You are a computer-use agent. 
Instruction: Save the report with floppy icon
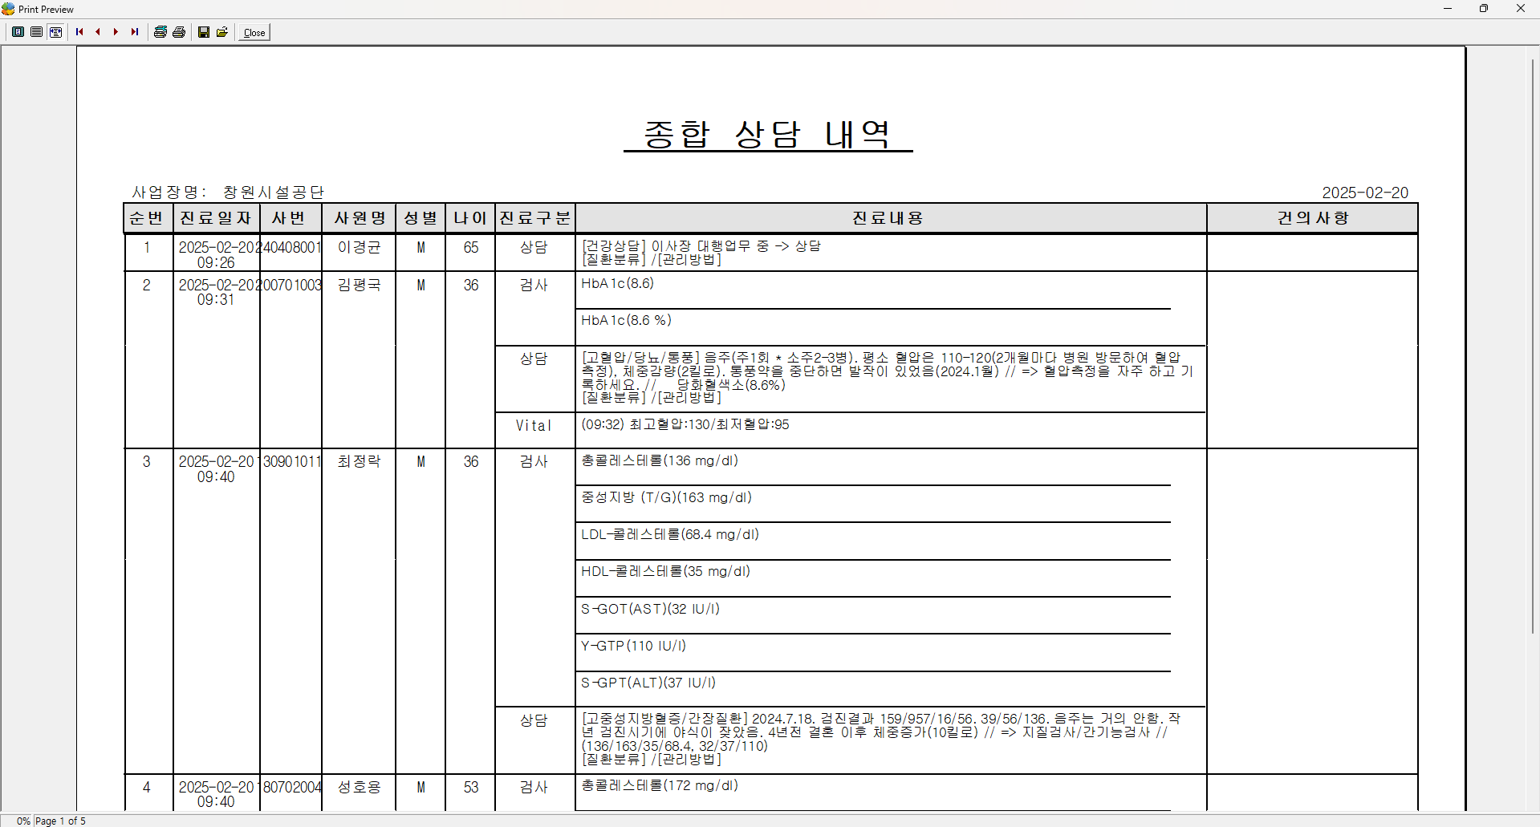(204, 32)
